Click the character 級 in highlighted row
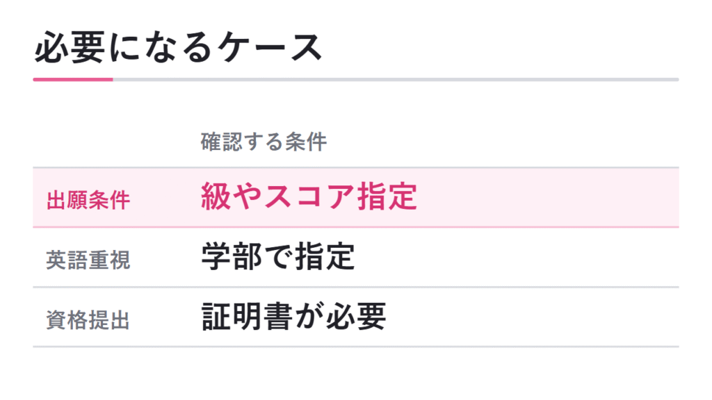Image resolution: width=712 pixels, height=400 pixels. click(x=216, y=197)
